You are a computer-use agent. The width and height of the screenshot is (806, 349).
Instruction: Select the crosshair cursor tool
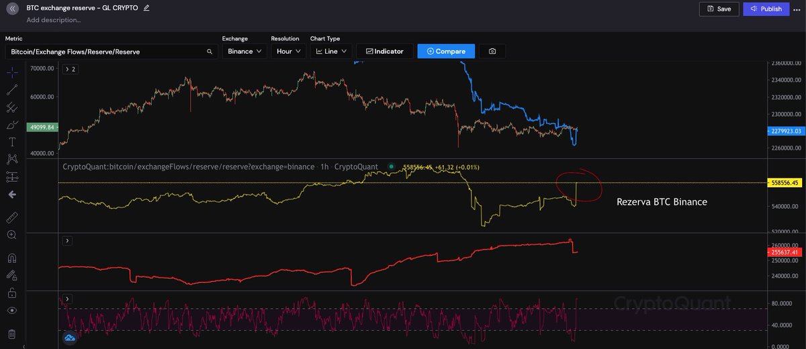pos(12,72)
